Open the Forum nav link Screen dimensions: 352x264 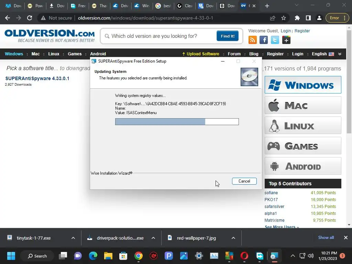click(234, 54)
